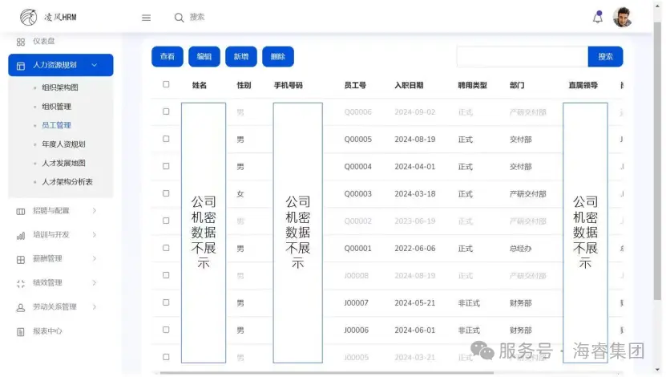Open the notification bell

[597, 18]
